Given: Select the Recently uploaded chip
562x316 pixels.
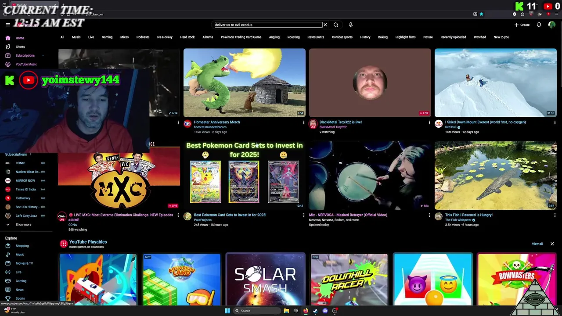Looking at the screenshot, I should (x=453, y=37).
